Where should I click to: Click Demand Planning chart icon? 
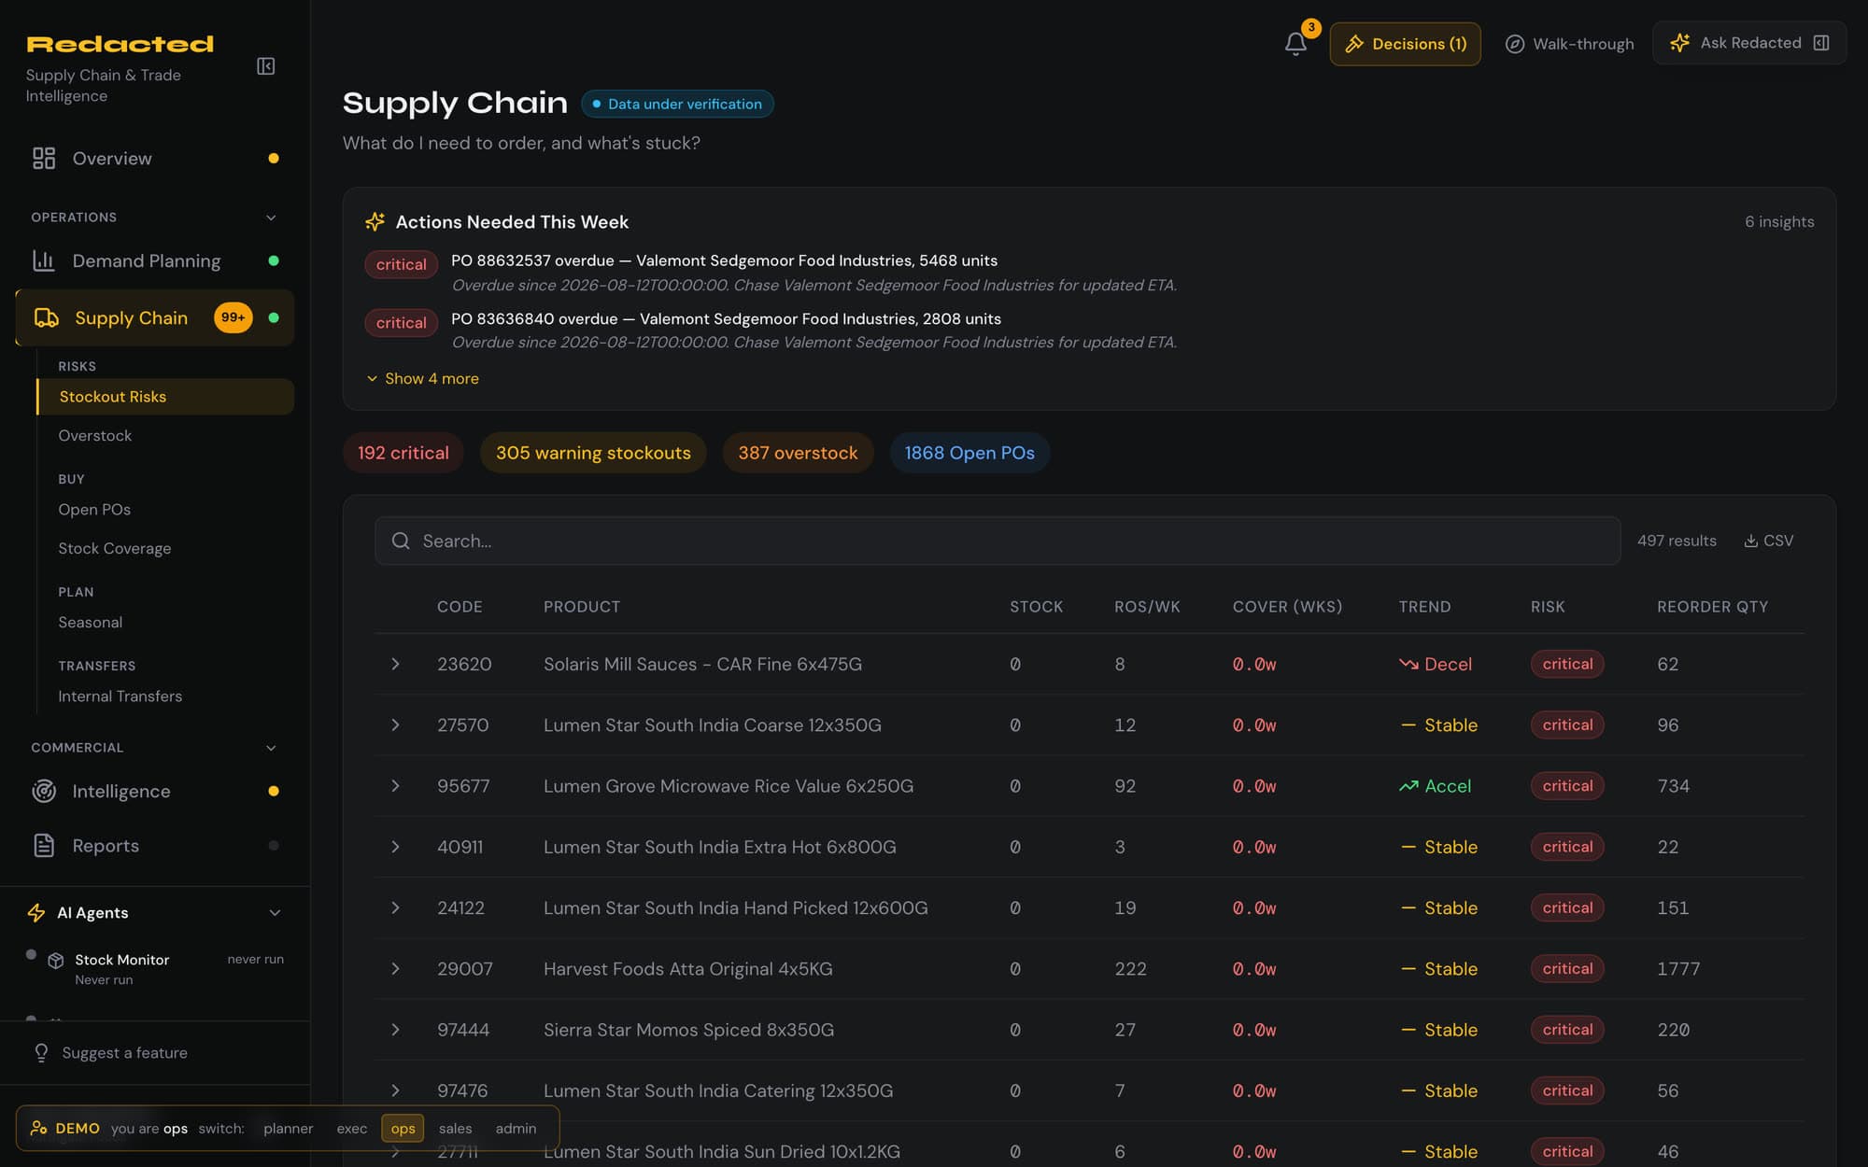pyautogui.click(x=44, y=260)
